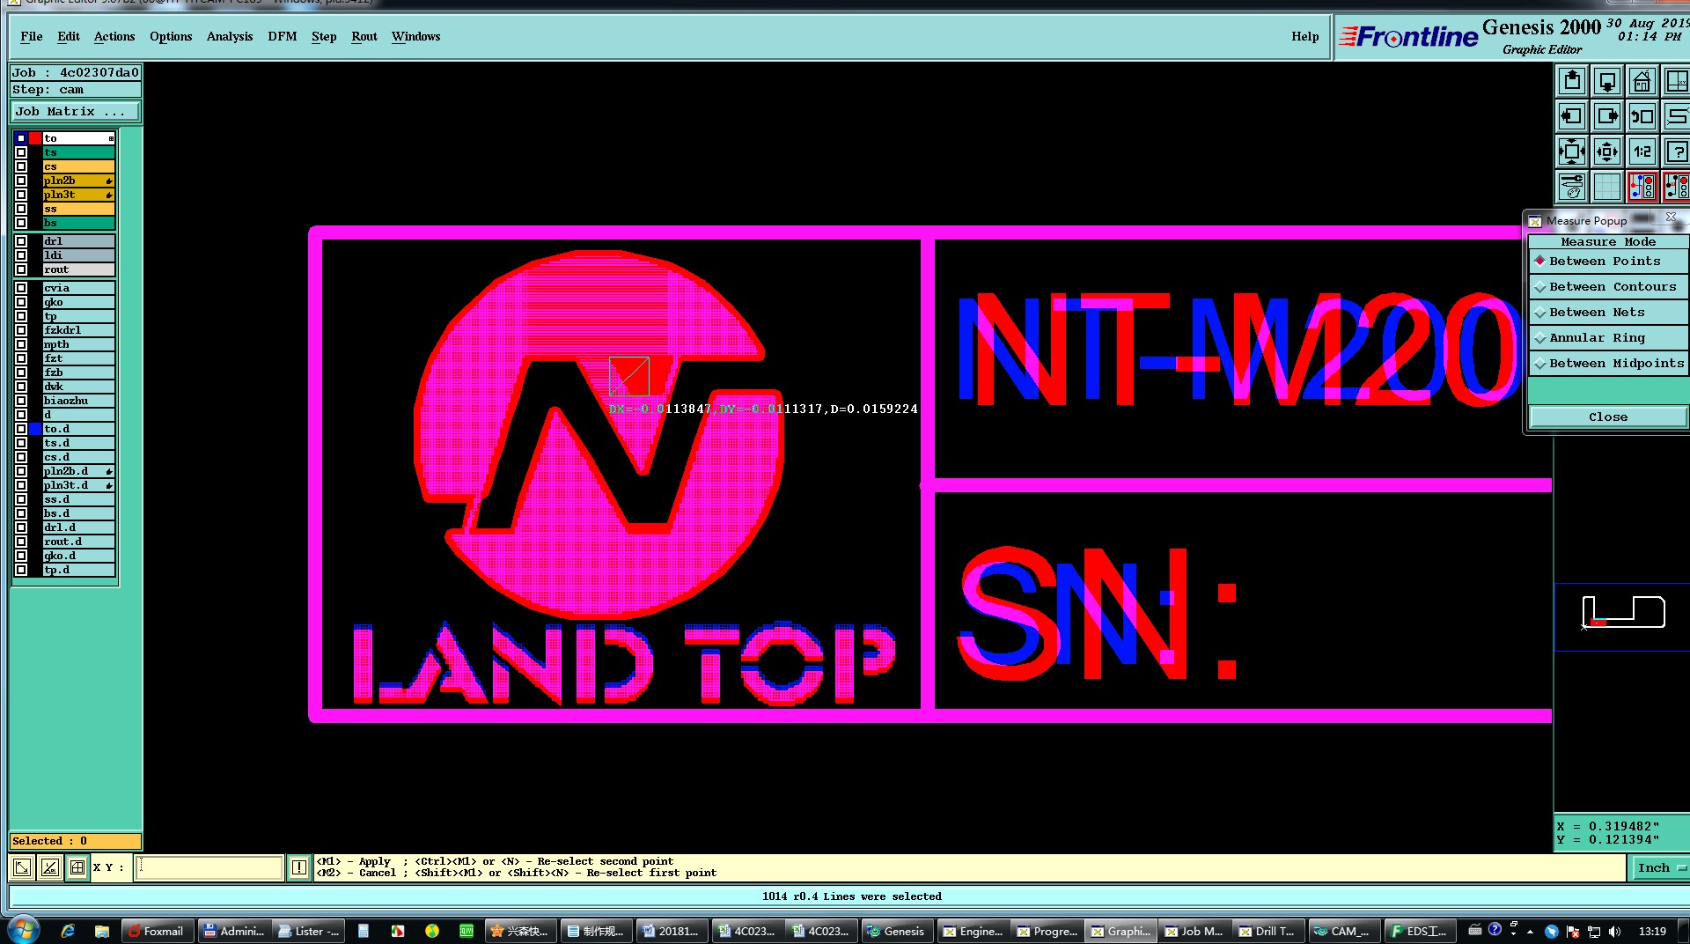
Task: Toggle visibility checkbox for layer to.d
Action: point(21,429)
